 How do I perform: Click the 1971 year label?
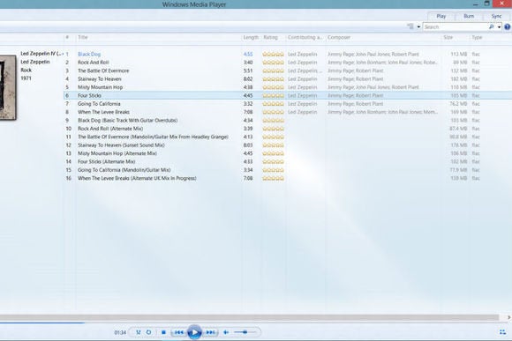click(26, 78)
